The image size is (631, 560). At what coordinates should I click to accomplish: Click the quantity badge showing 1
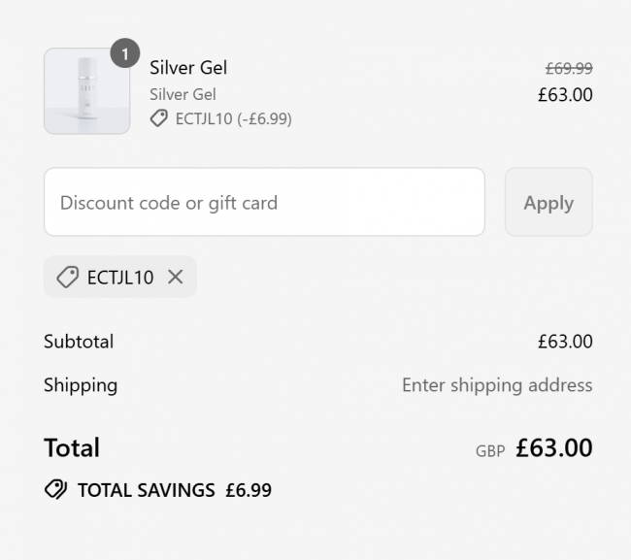click(125, 53)
